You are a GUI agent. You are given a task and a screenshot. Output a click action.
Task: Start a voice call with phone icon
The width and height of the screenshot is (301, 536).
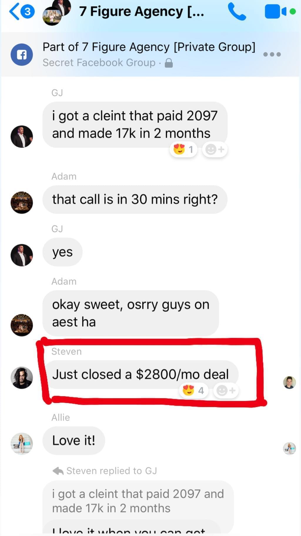tap(237, 12)
